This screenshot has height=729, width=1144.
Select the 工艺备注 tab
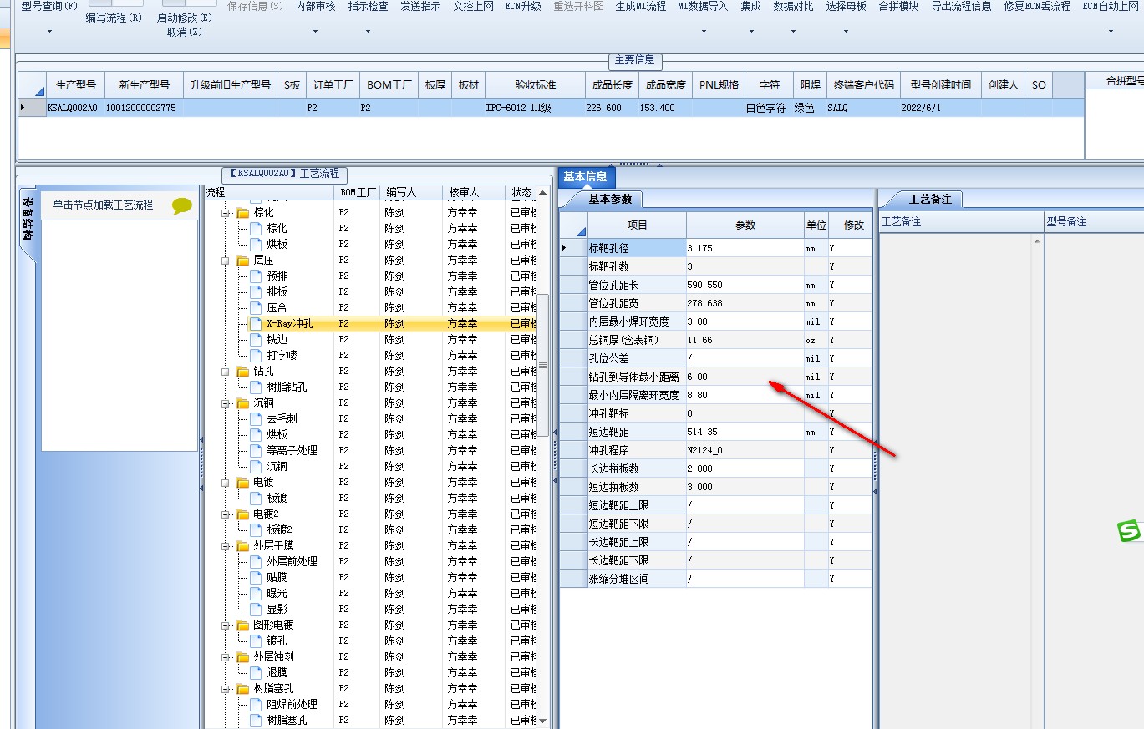click(930, 199)
